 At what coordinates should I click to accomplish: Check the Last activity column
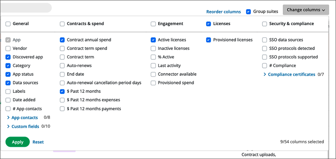point(153,65)
